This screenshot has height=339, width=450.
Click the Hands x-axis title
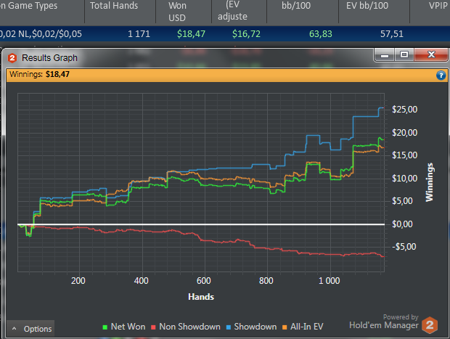coord(201,297)
